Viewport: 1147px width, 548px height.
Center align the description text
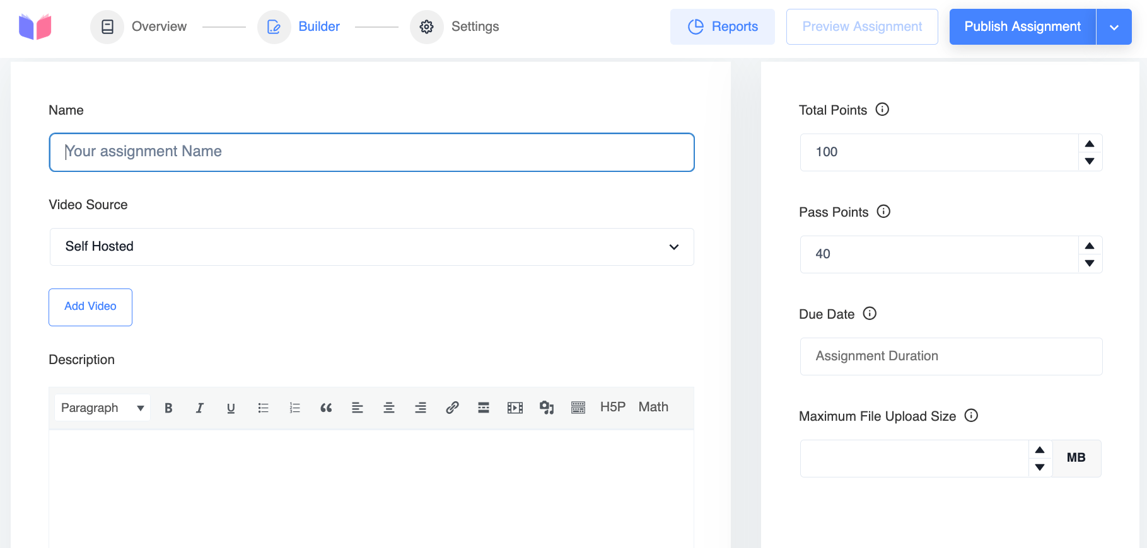point(389,408)
